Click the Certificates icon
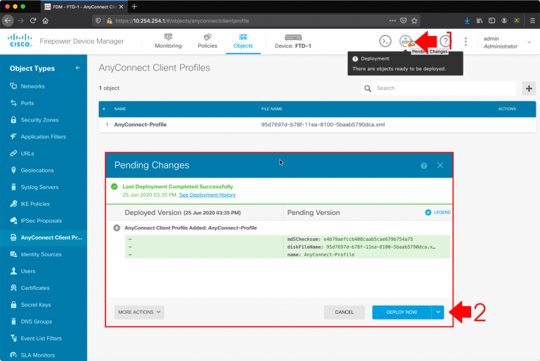Screen dimensions: 540x361 (x=13, y=288)
